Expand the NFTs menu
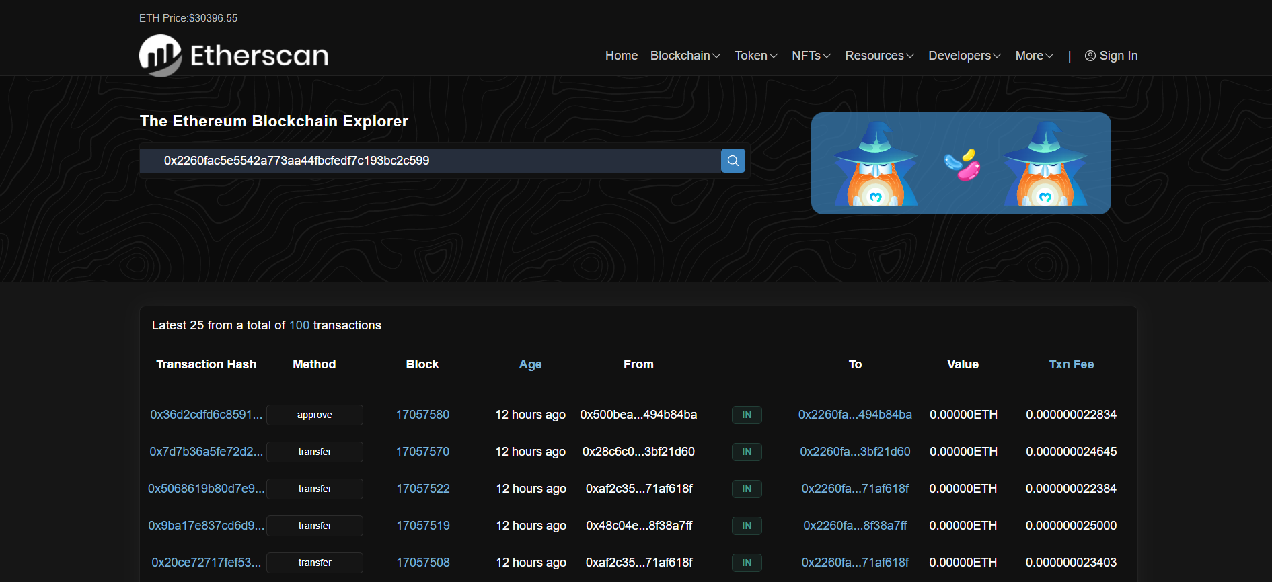 pos(811,56)
